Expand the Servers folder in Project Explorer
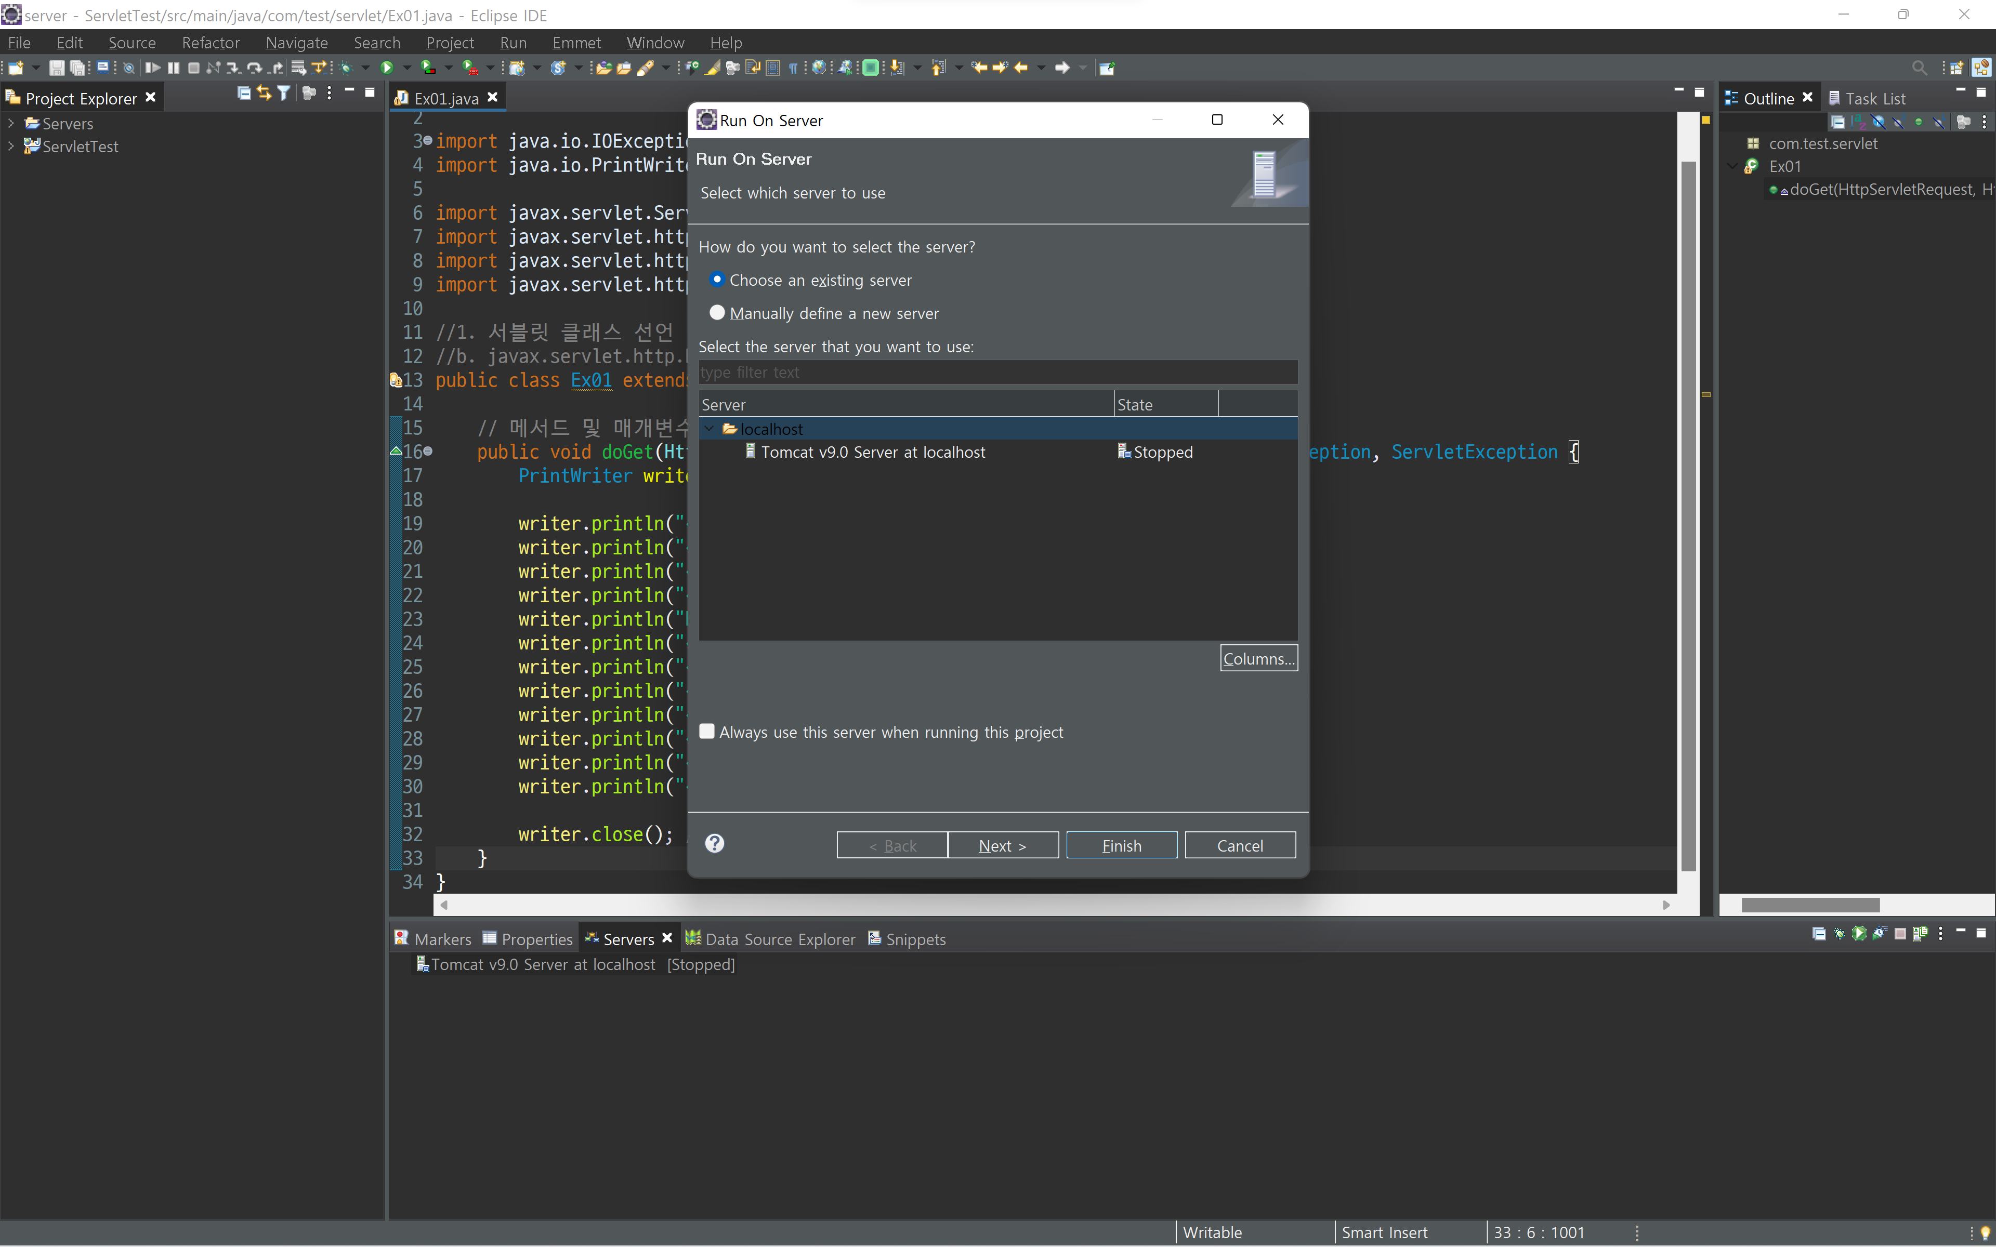1996x1247 pixels. click(x=11, y=123)
